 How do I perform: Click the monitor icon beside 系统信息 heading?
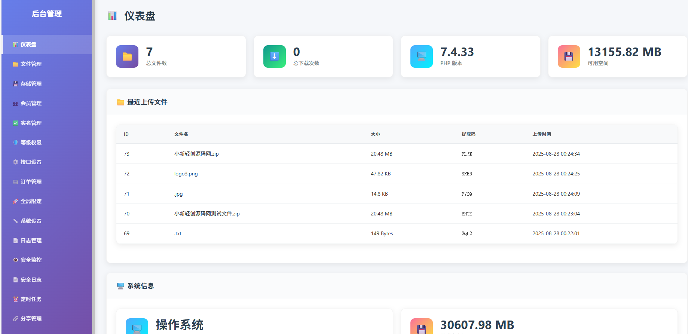point(120,286)
